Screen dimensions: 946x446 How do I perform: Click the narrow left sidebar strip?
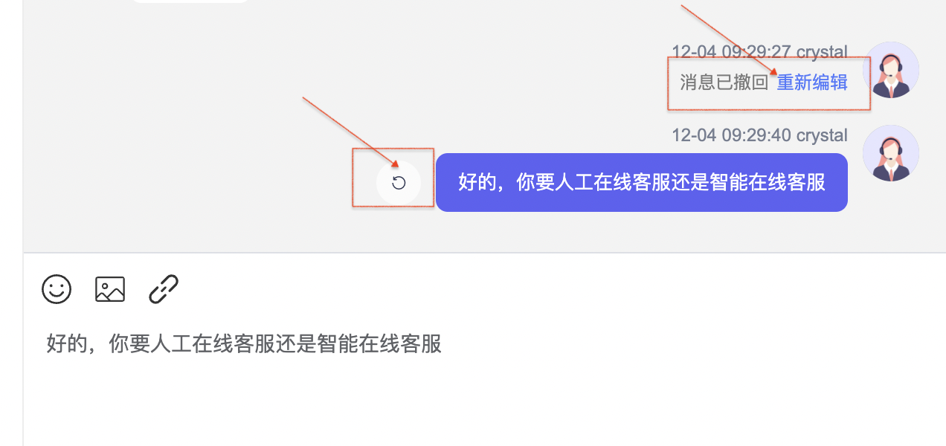pyautogui.click(x=11, y=223)
